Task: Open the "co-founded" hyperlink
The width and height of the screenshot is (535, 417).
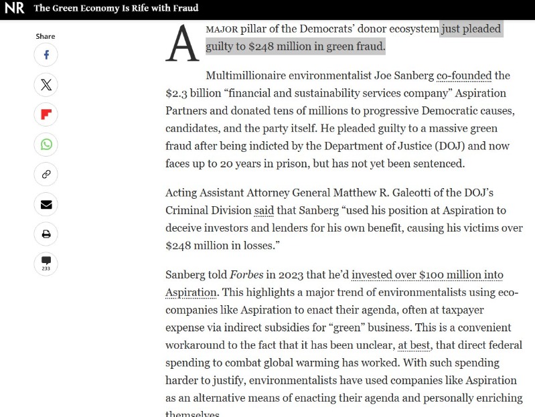Action: [463, 76]
